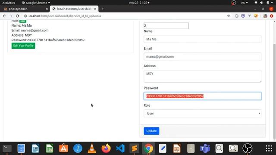
Task: Reload the current page
Action: (x=17, y=16)
